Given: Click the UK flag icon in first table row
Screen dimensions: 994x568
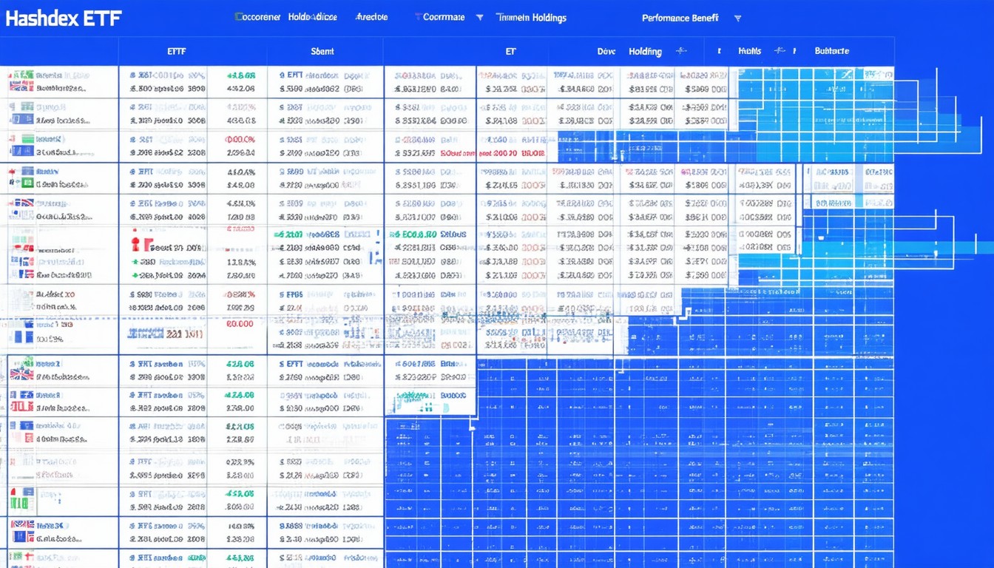Looking at the screenshot, I should coord(21,87).
